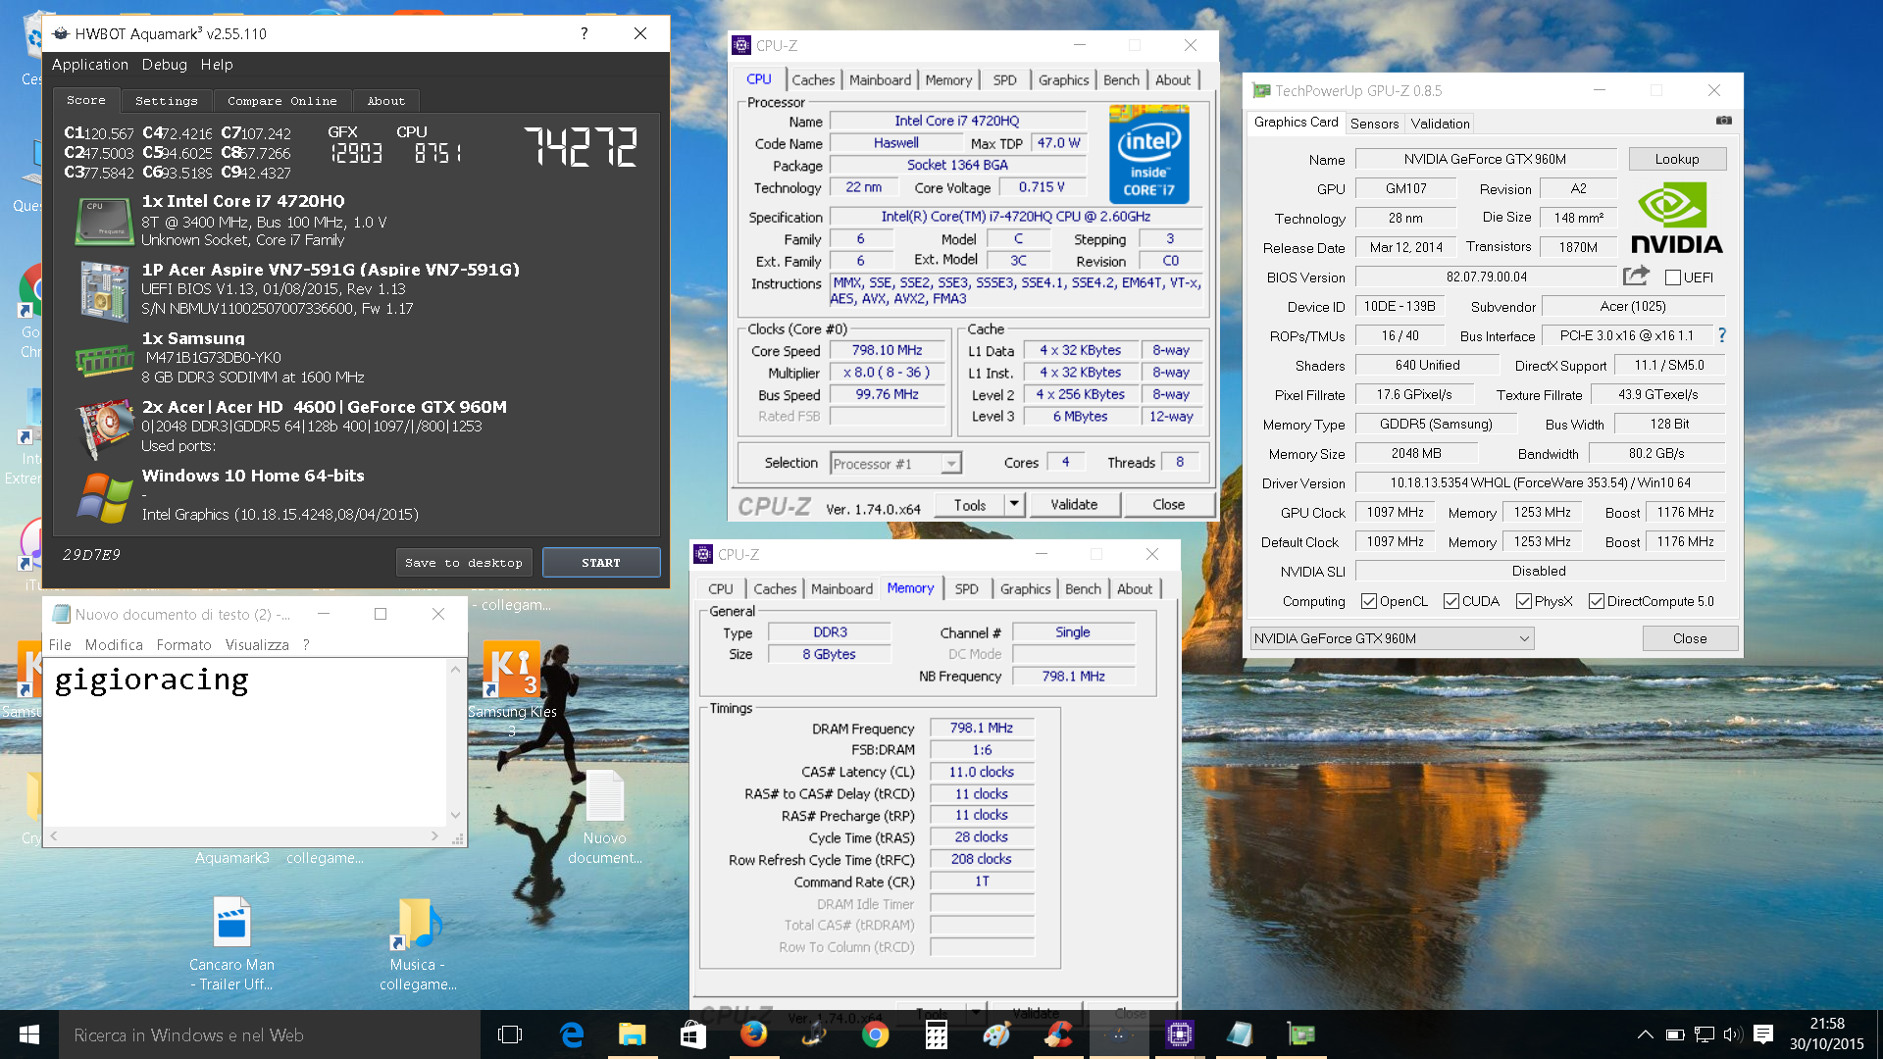1883x1059 pixels.
Task: Click the scroll-right arrow in Notepad horizontal scrollbar
Action: coord(434,836)
